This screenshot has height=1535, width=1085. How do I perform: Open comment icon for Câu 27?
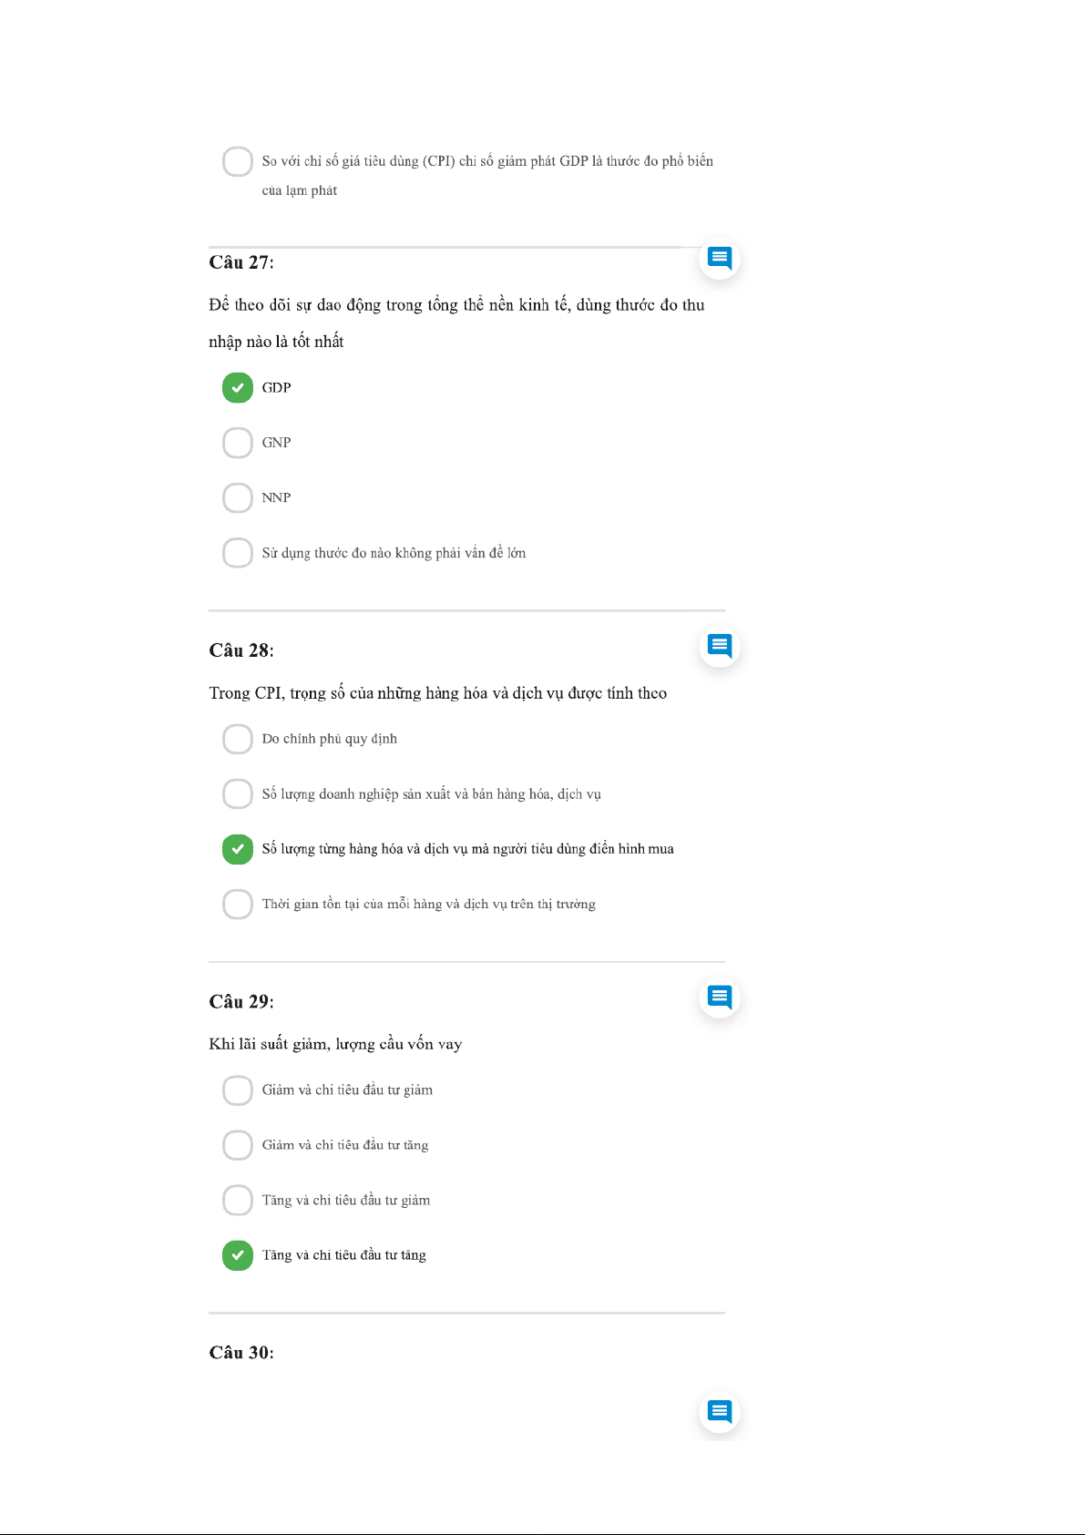click(720, 259)
